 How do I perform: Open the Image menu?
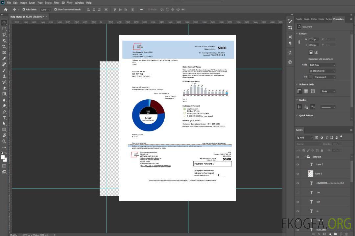[x=23, y=3]
